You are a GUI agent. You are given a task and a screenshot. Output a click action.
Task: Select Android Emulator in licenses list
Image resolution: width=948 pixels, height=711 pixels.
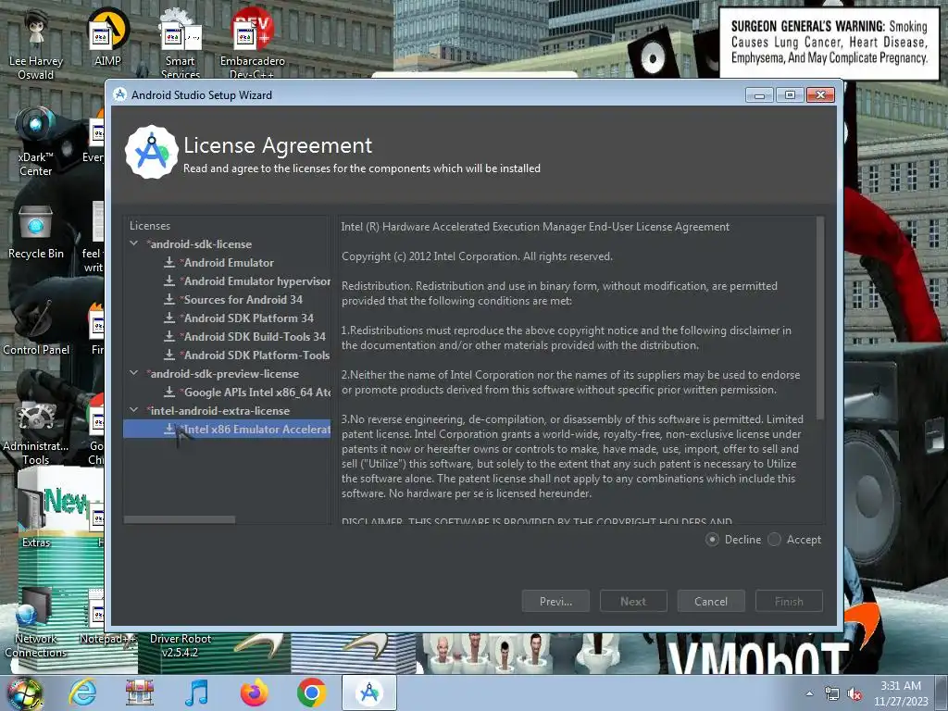(x=228, y=262)
